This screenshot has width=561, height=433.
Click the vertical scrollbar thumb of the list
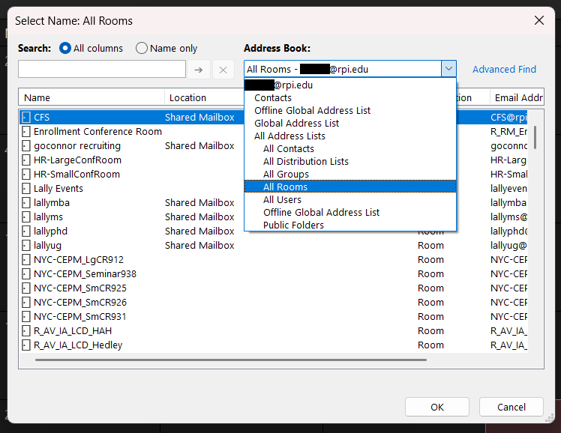click(535, 137)
